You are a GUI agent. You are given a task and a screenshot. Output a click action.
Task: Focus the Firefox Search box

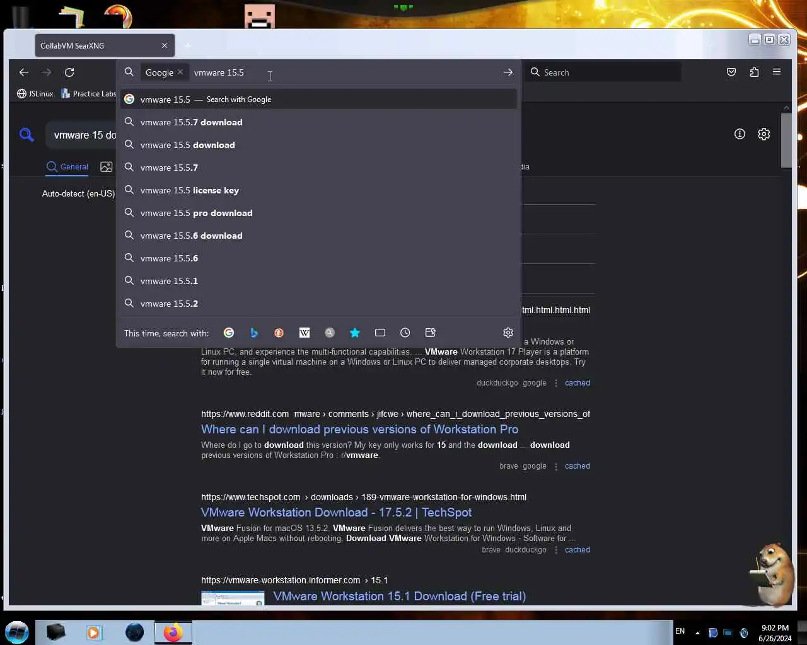[x=603, y=72]
